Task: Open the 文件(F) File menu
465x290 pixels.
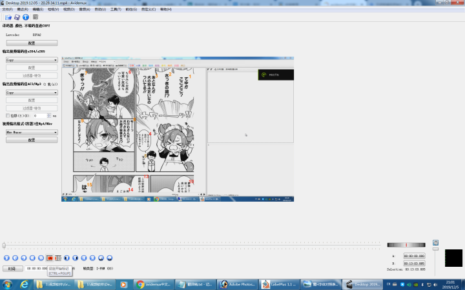Action: (x=7, y=10)
